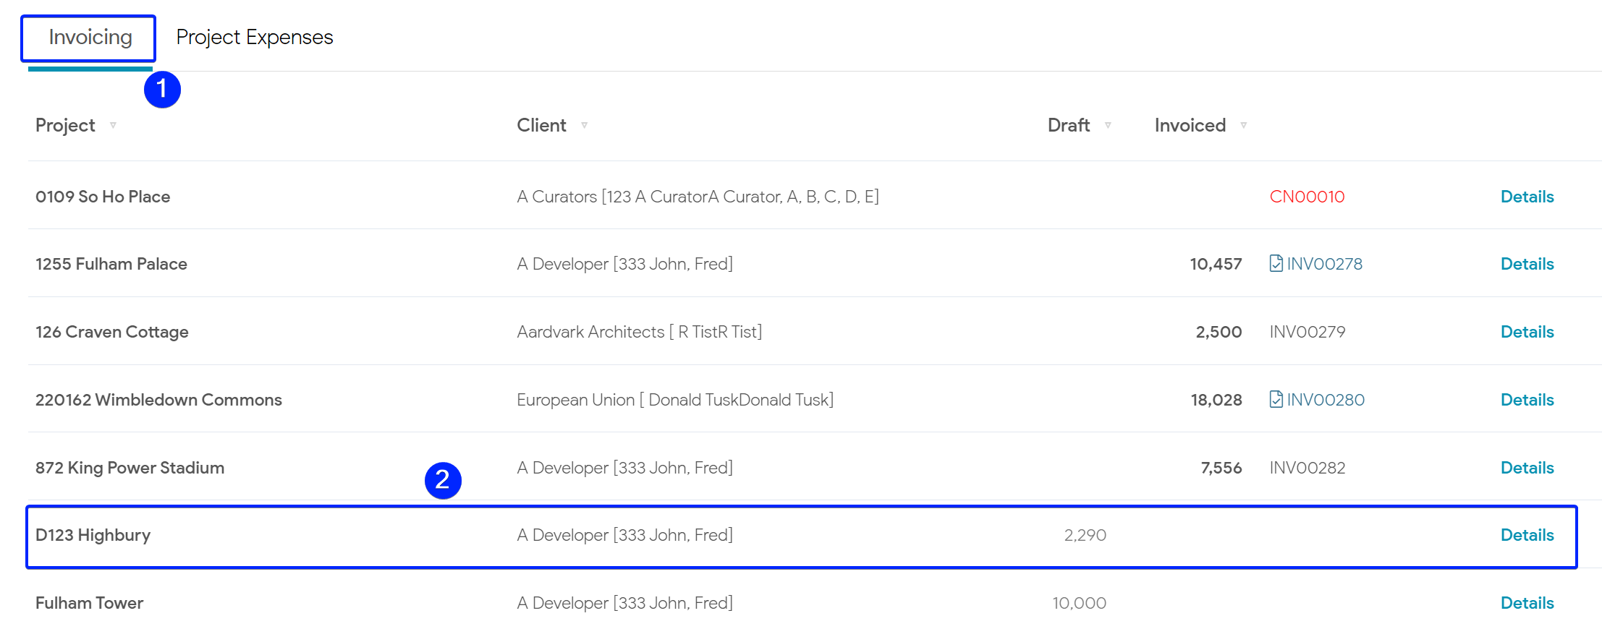
Task: Open invoice INV00278 link
Action: [1324, 264]
